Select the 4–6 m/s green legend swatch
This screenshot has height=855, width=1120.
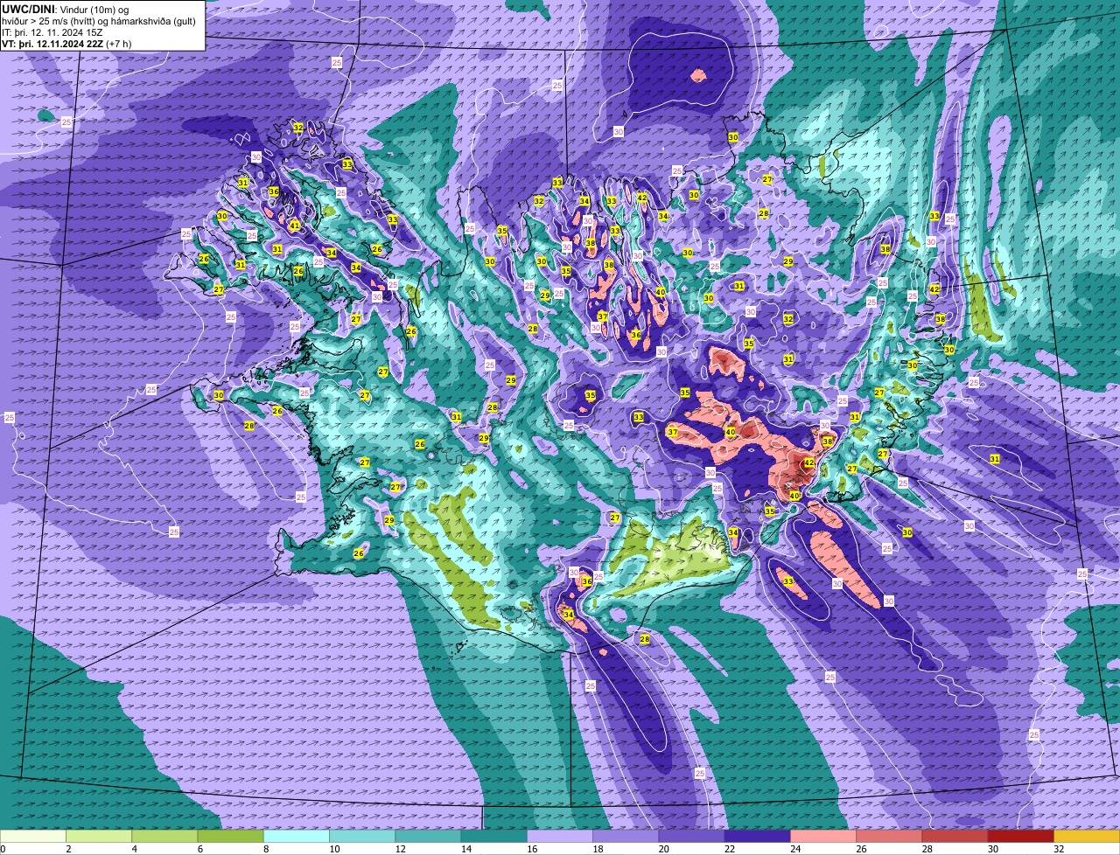[164, 837]
